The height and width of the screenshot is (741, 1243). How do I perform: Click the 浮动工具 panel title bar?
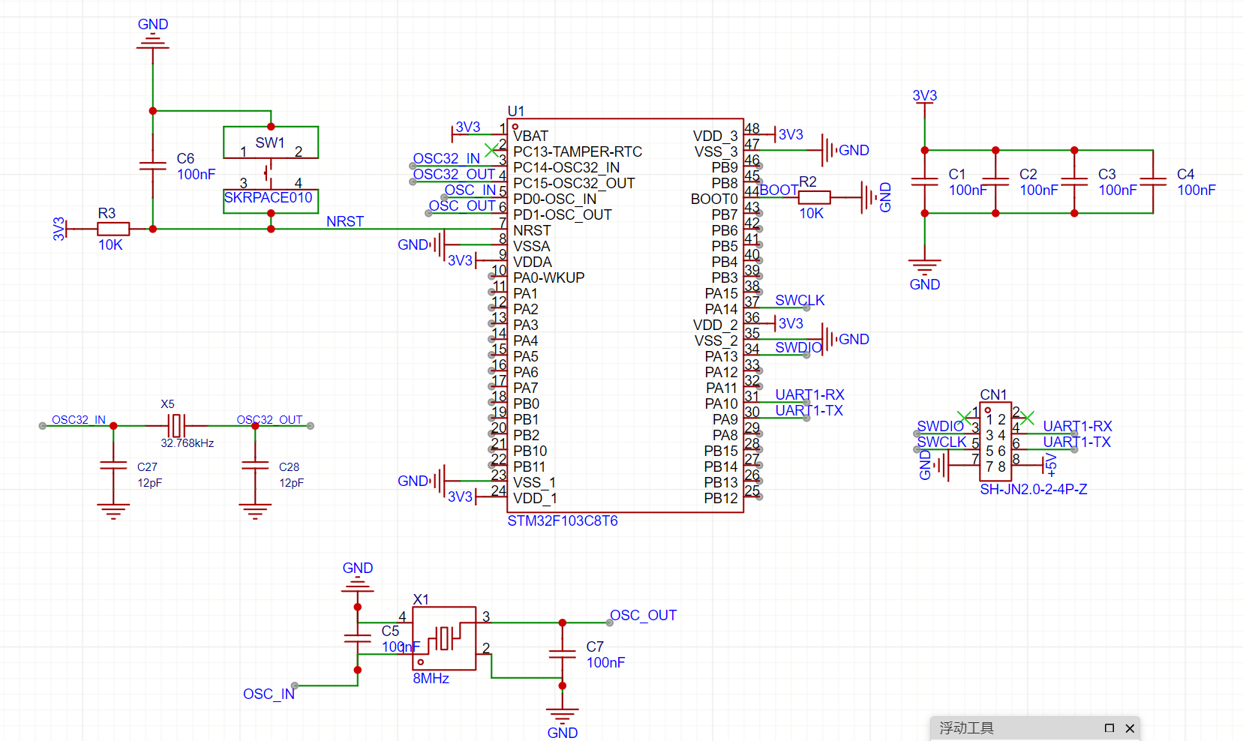(1035, 728)
